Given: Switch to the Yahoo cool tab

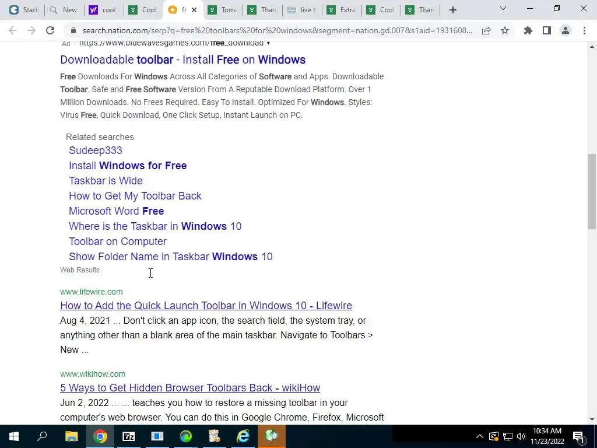Looking at the screenshot, I should (x=103, y=10).
